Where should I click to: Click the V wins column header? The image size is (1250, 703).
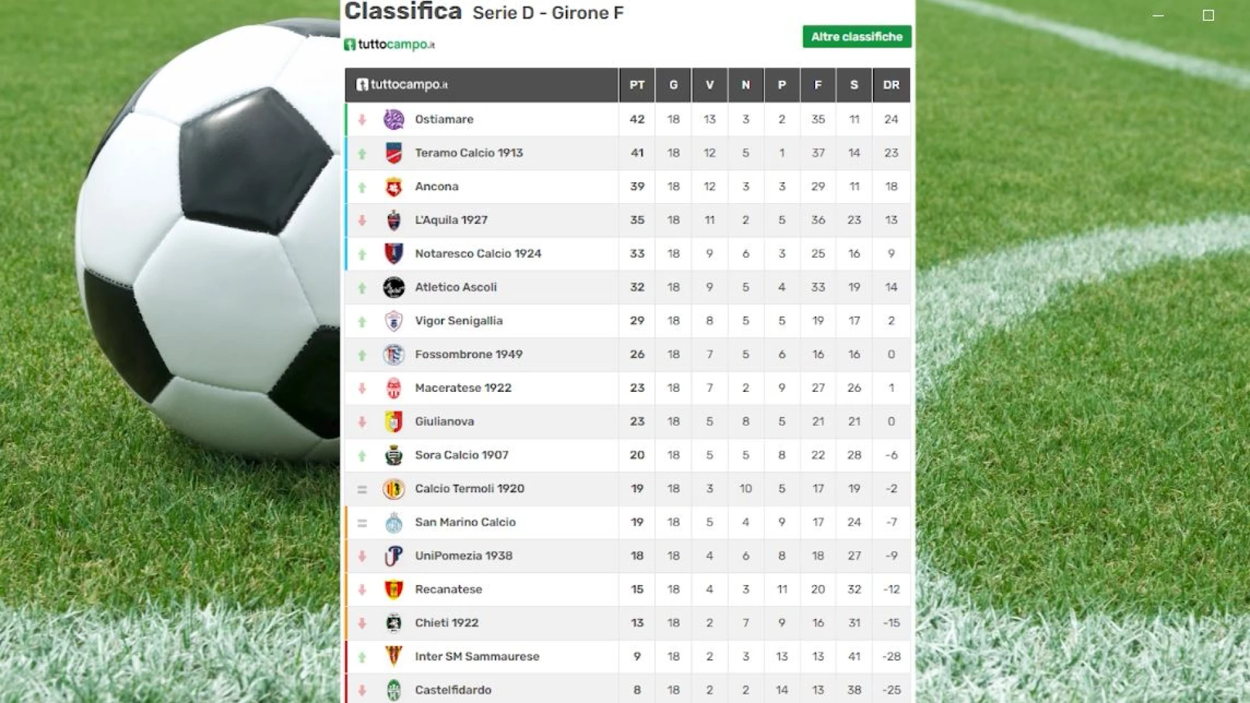click(x=709, y=85)
